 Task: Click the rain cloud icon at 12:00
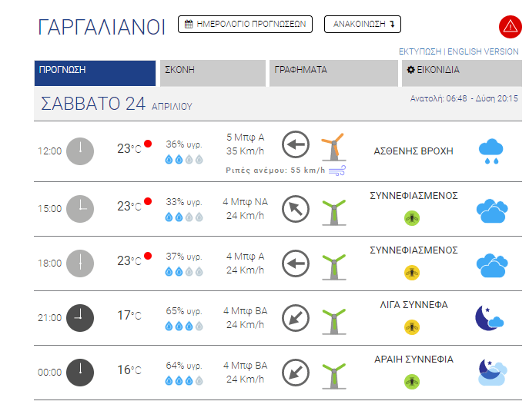[490, 151]
